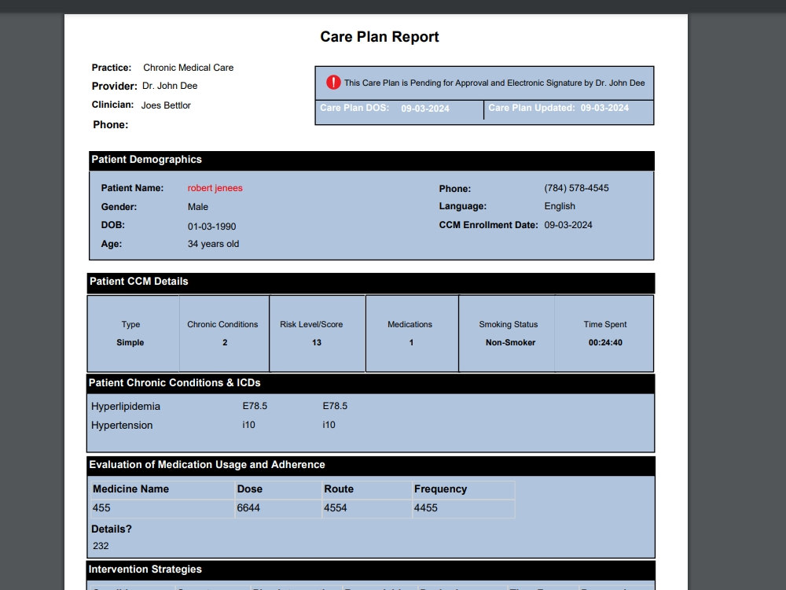Image resolution: width=786 pixels, height=590 pixels.
Task: Click the 'Intervention Strategies' section header
Action: point(371,570)
